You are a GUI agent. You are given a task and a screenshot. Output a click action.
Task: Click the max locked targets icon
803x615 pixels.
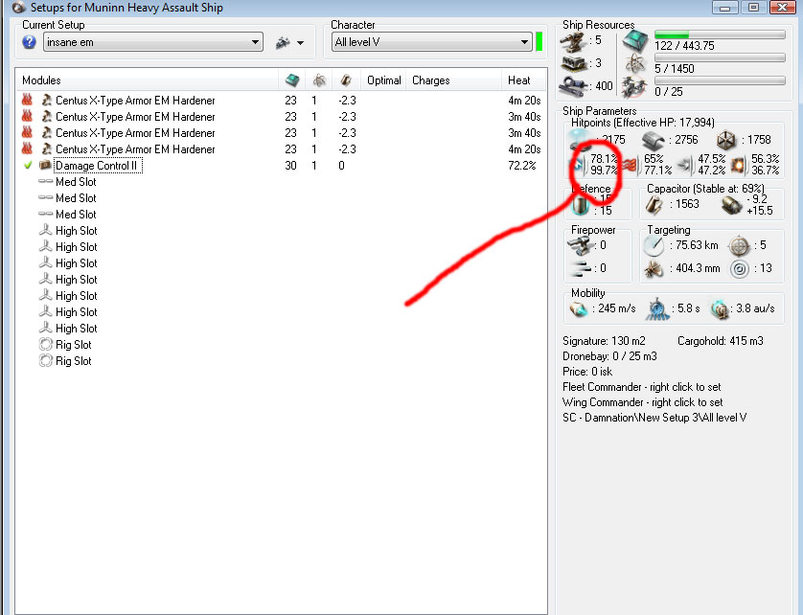pyautogui.click(x=739, y=246)
